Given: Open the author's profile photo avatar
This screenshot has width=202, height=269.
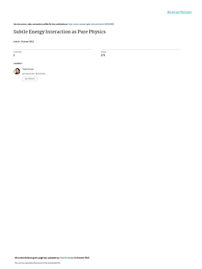Looking at the screenshot, I should pyautogui.click(x=17, y=71).
